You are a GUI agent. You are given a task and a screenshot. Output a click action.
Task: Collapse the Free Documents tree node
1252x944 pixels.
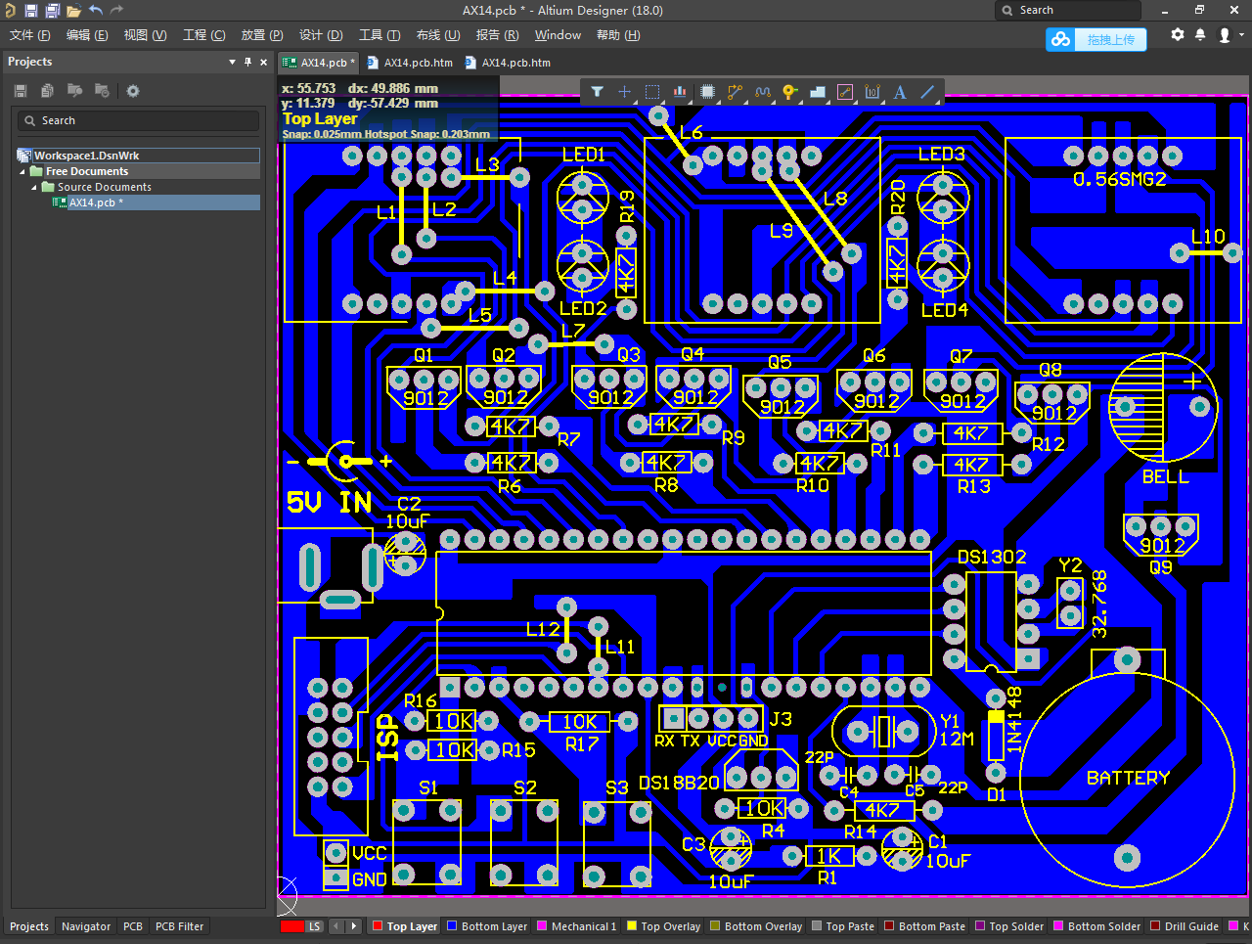(x=22, y=171)
